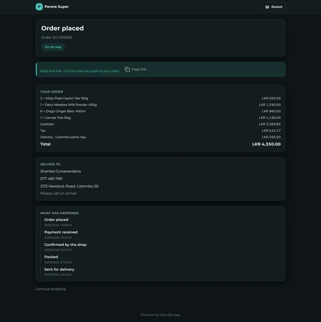Select the 'Order placed' page heading
Image resolution: width=321 pixels, height=322 pixels.
point(62,28)
